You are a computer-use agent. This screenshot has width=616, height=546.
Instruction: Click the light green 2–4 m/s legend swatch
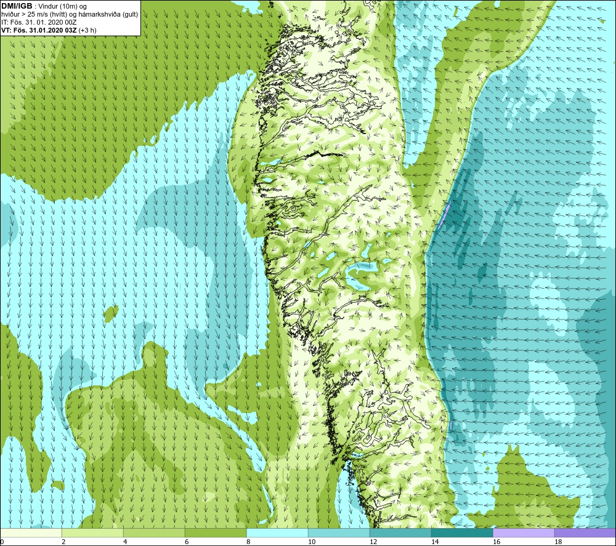coord(92,532)
